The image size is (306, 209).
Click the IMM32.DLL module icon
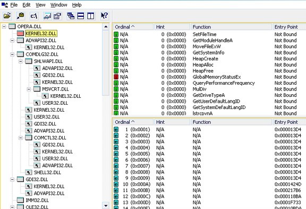(x=20, y=200)
